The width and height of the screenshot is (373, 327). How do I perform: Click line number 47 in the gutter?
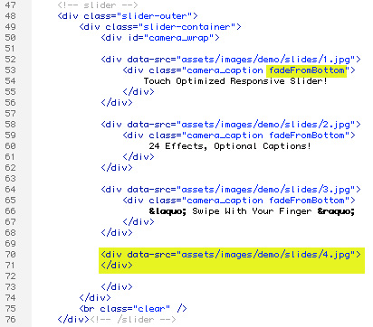pos(10,5)
